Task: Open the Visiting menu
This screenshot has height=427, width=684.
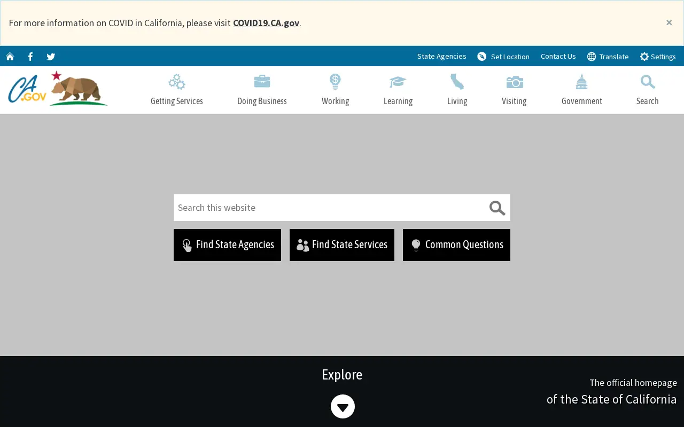Action: 514,90
